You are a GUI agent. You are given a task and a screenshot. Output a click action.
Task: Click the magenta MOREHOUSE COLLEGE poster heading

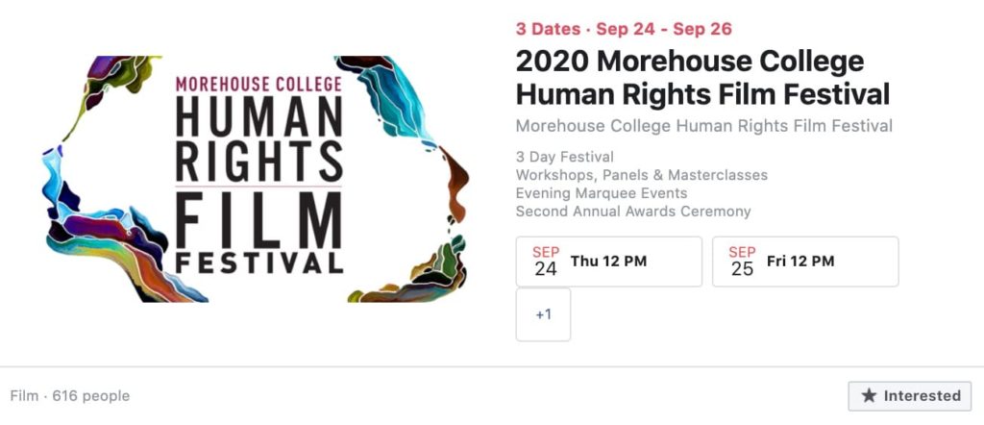point(258,84)
